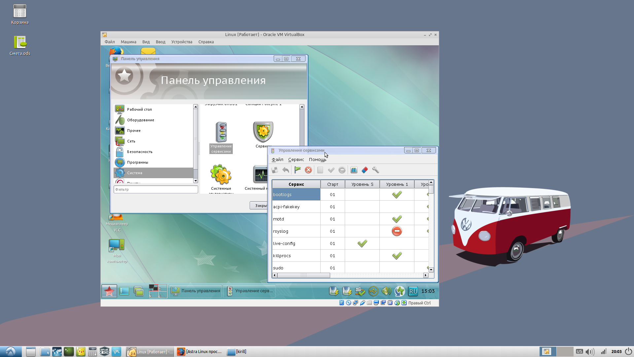634x357 pixels.
Task: Select rsyslog service name
Action: pos(280,231)
